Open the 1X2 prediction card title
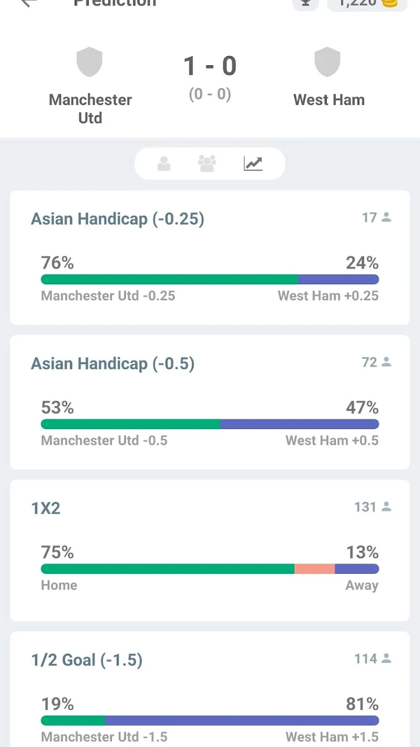 pos(46,508)
